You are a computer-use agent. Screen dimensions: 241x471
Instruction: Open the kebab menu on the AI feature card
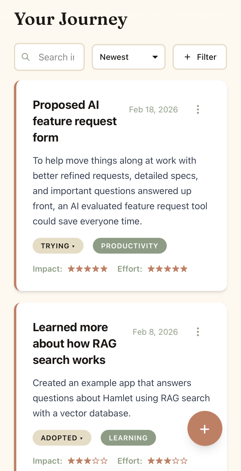click(x=198, y=109)
